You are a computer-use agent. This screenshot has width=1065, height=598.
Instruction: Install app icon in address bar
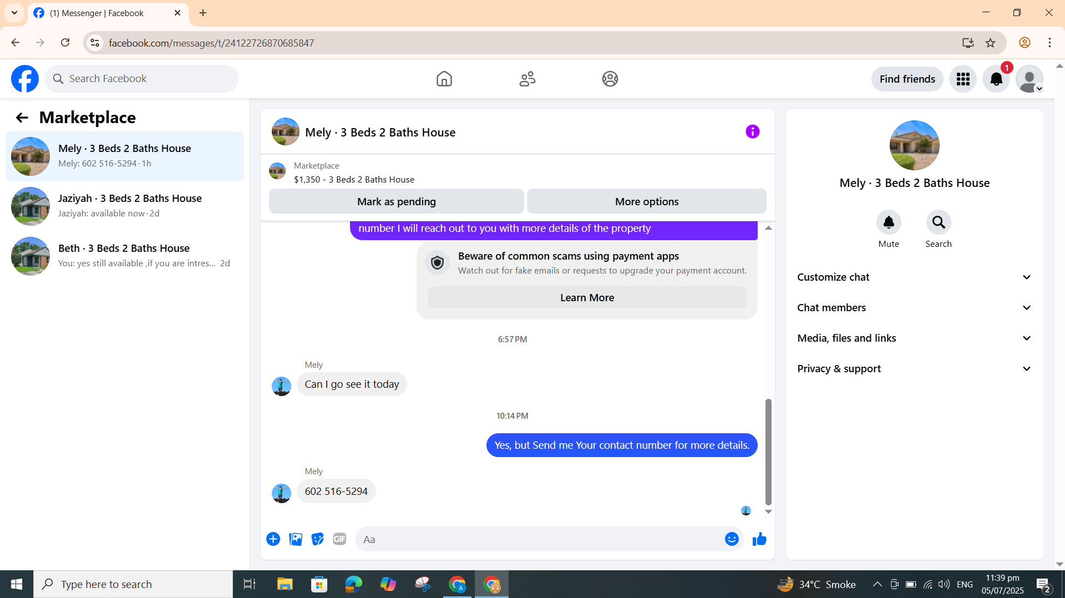tap(968, 43)
